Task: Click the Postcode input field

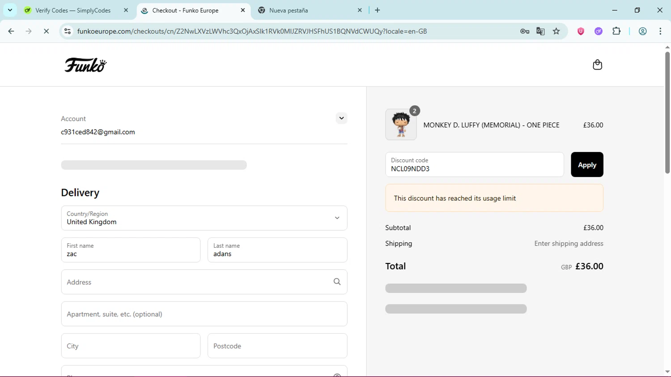Action: pyautogui.click(x=277, y=346)
